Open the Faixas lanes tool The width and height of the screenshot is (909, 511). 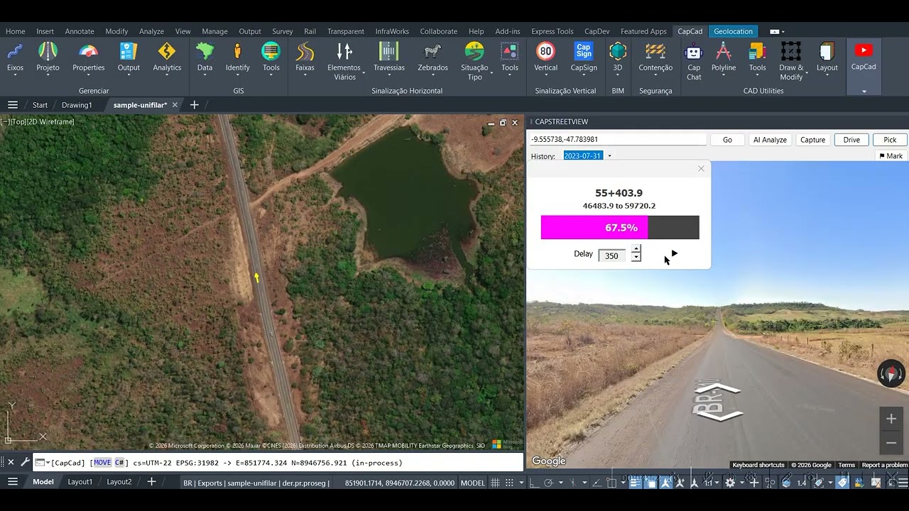[305, 57]
